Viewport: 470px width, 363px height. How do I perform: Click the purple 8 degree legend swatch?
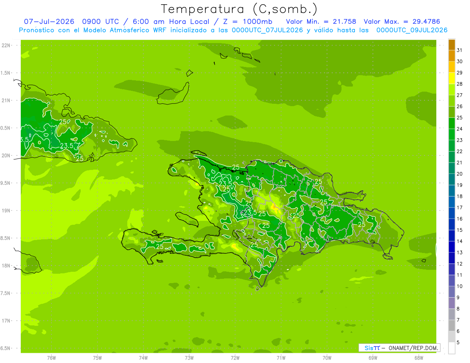point(452,303)
